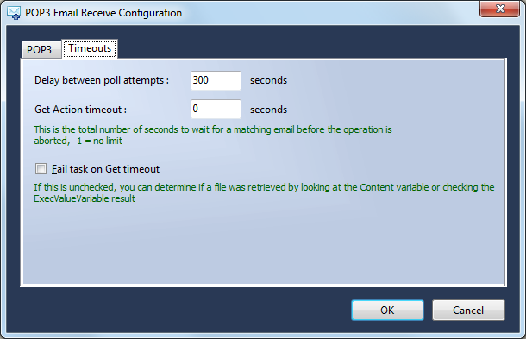Click the green hint mentioning -1 = no limit

pos(213,135)
